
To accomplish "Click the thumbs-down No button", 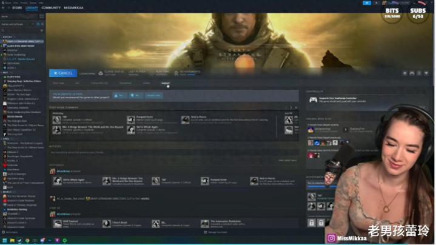I will coord(136,95).
